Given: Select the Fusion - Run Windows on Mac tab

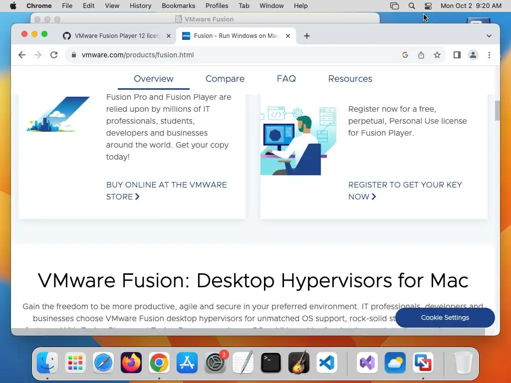Looking at the screenshot, I should (x=236, y=36).
